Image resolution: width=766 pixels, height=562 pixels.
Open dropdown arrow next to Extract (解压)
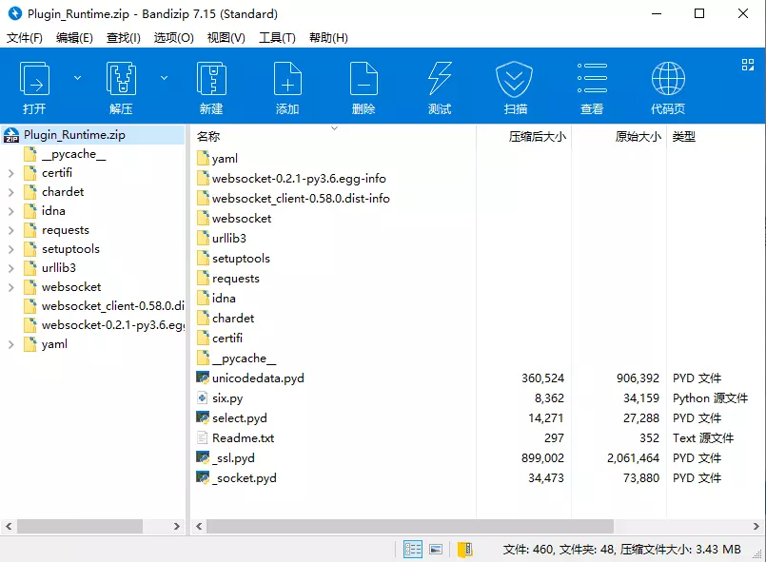[x=164, y=78]
